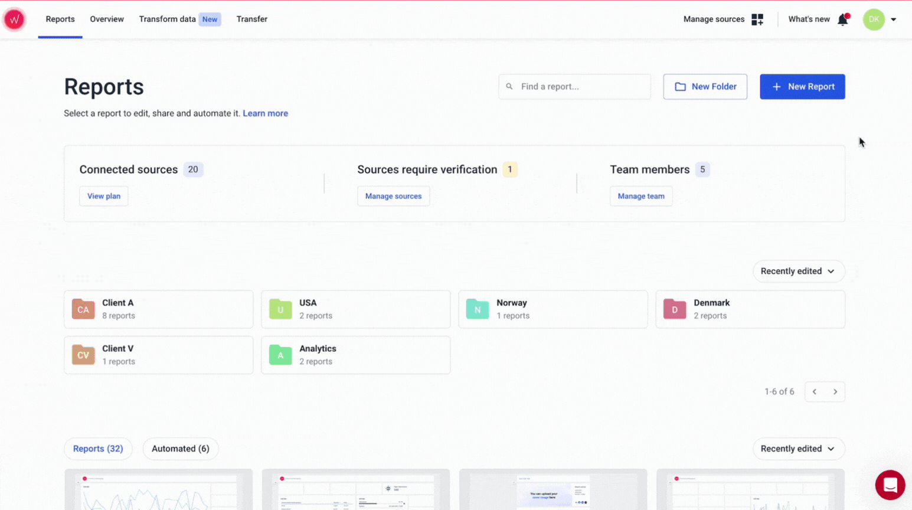The width and height of the screenshot is (912, 510).
Task: Switch to the Overview tab
Action: [x=106, y=19]
